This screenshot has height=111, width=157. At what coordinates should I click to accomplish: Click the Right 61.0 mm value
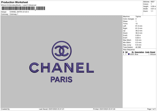(139, 28)
